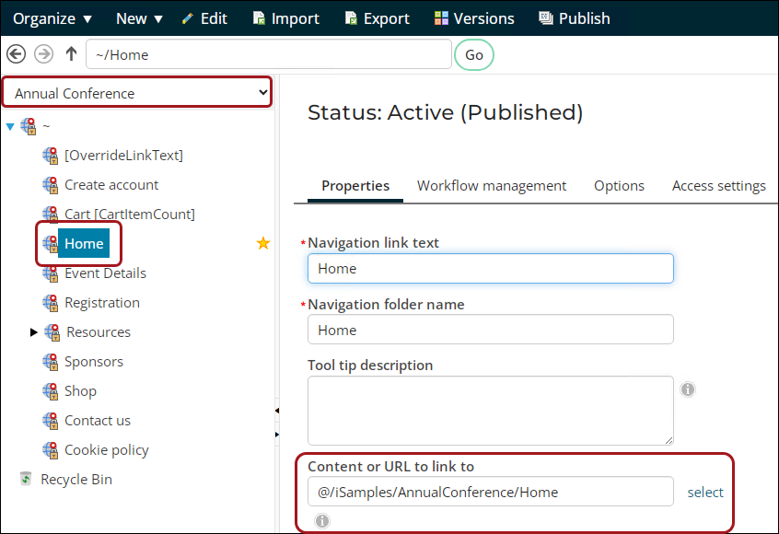Select [OverrideLinkText] in the tree

pos(123,156)
